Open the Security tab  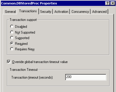[x=46, y=12]
